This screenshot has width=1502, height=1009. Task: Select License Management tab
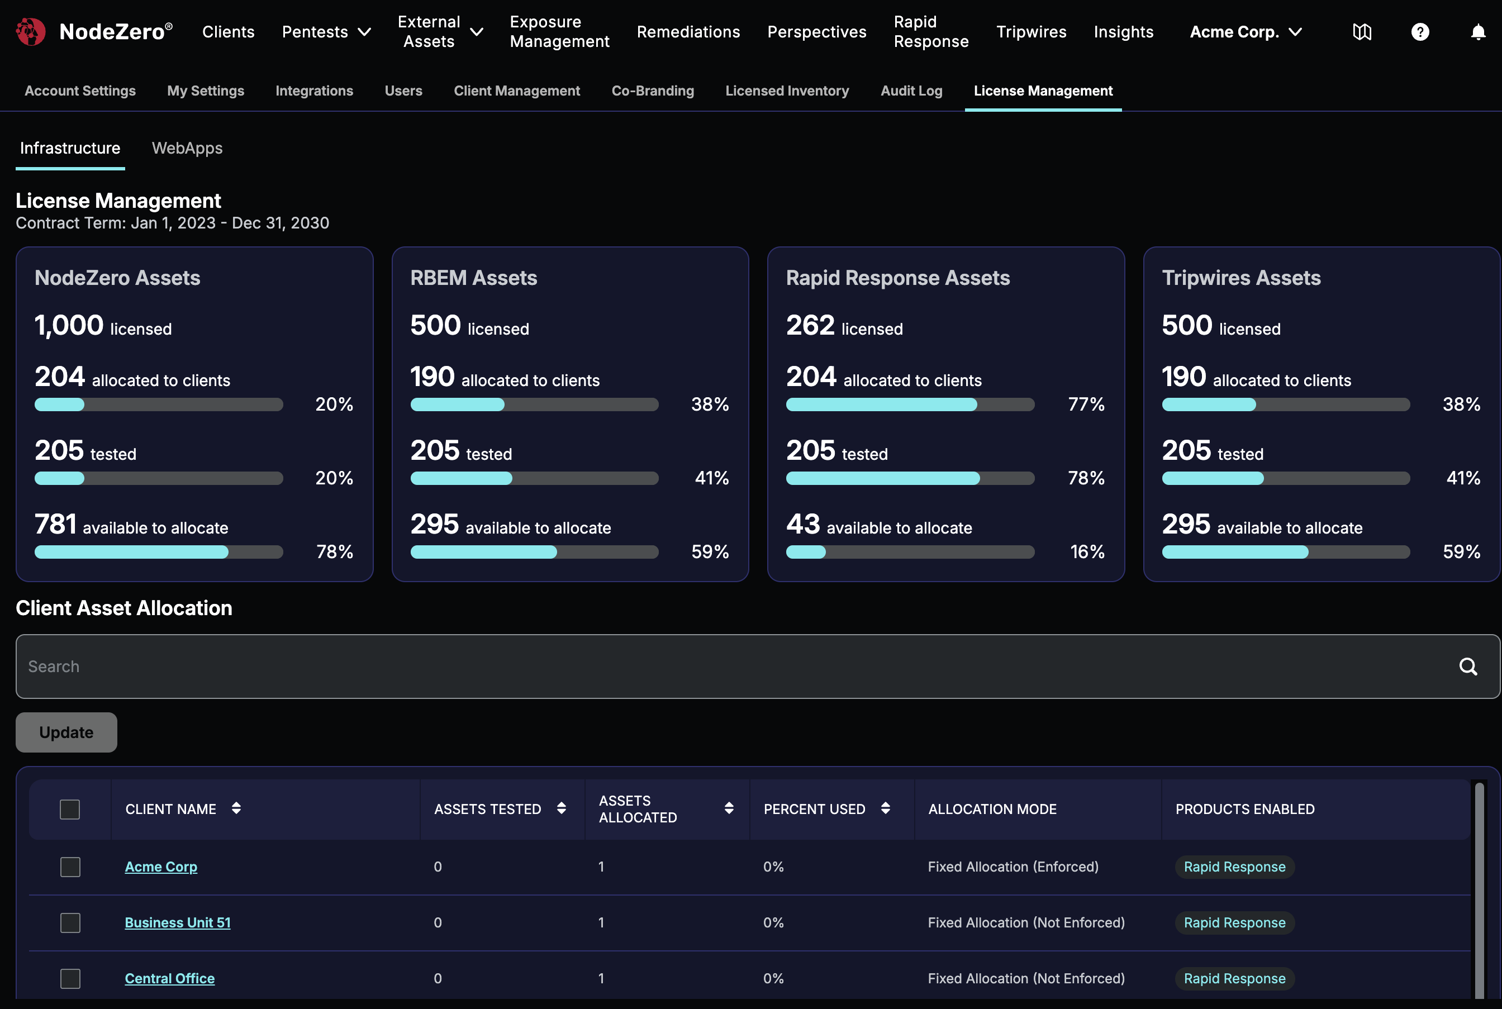point(1043,91)
